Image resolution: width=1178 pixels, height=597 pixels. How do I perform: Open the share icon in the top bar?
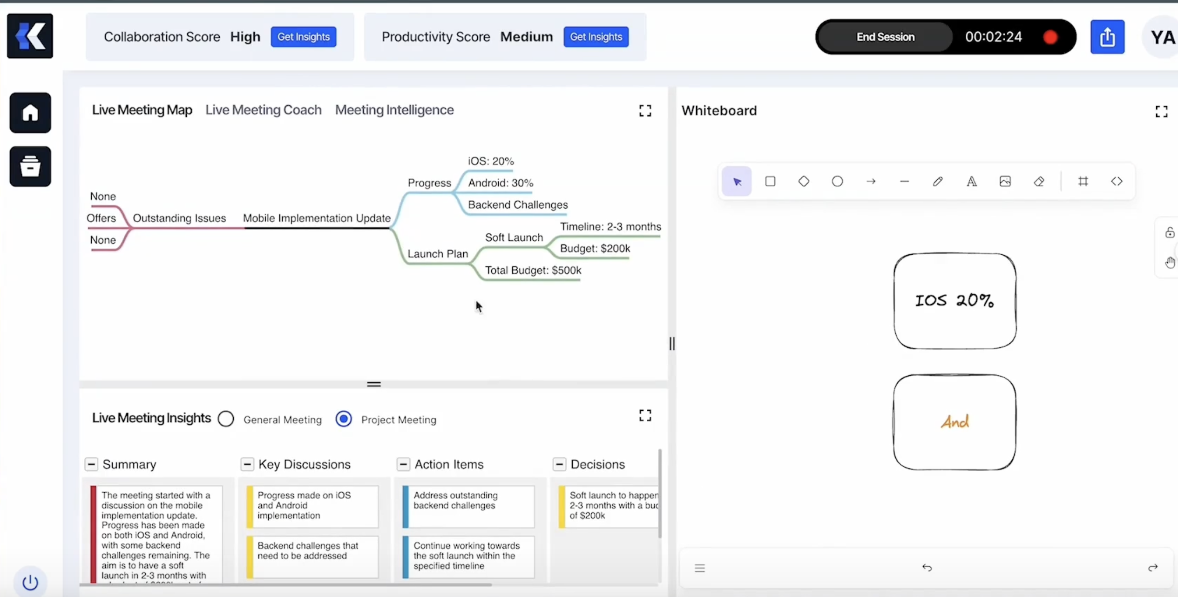[1107, 36]
